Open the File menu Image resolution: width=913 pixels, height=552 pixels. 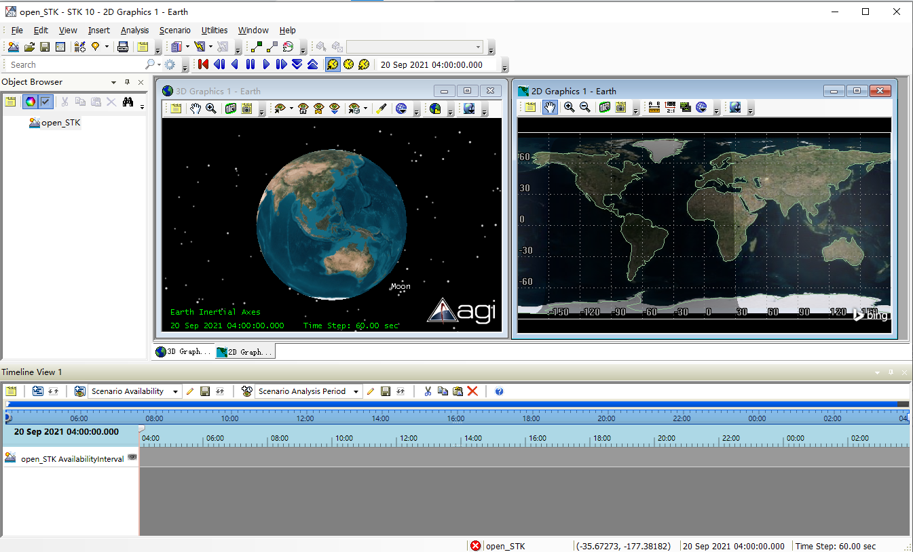[x=17, y=31]
